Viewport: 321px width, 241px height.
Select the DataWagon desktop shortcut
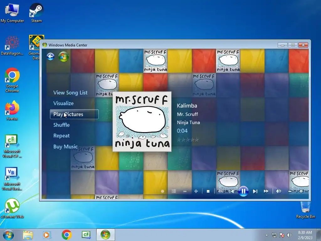[x=12, y=46]
